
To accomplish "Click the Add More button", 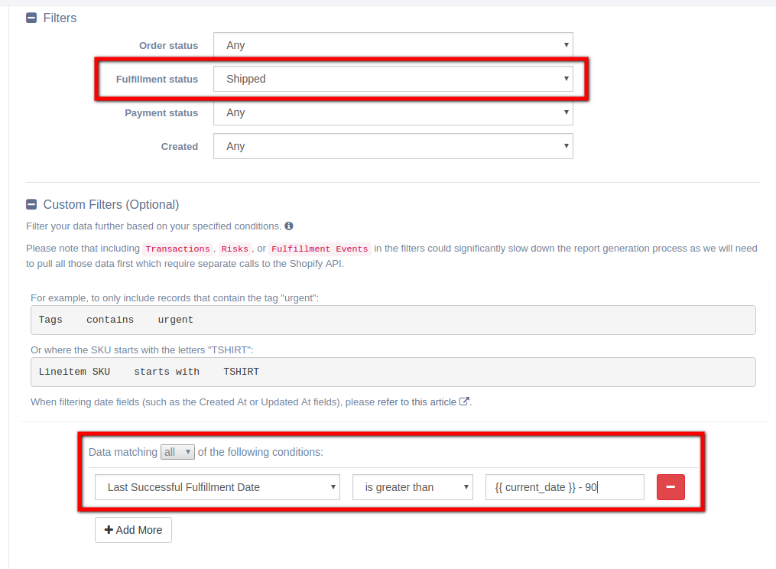I will click(133, 529).
